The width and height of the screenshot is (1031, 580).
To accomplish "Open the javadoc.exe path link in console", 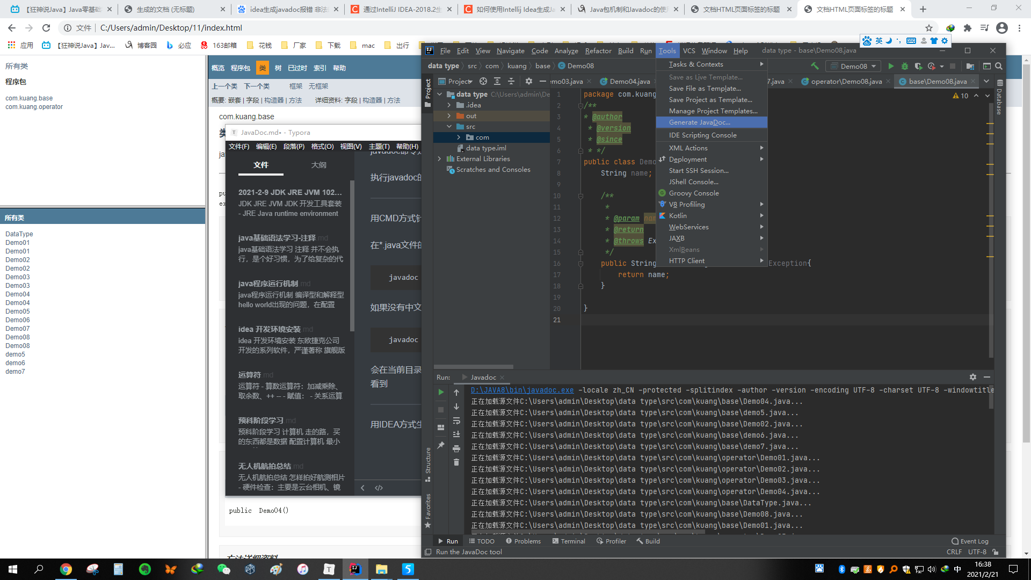I will [x=522, y=390].
